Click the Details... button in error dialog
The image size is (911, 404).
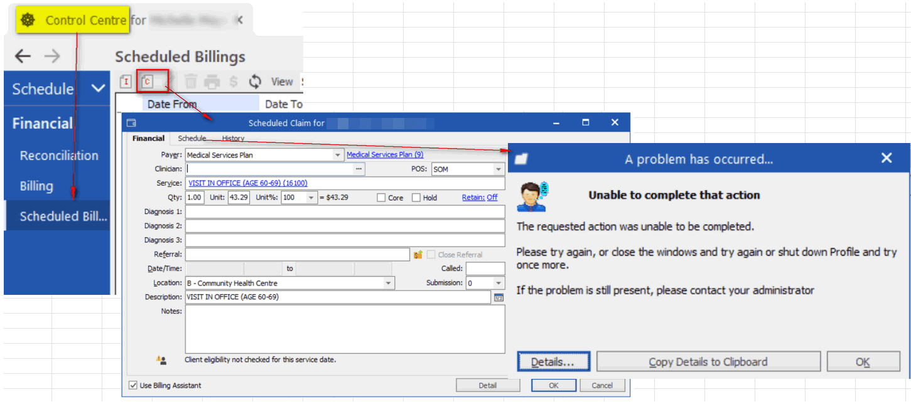(x=554, y=361)
